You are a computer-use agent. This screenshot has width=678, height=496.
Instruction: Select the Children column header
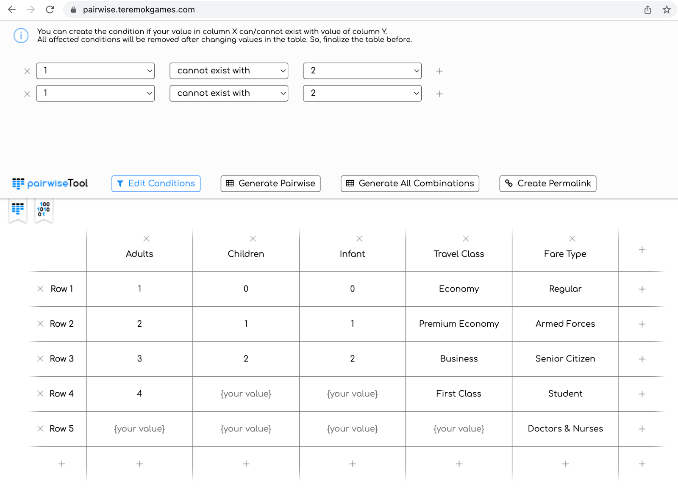pos(246,254)
